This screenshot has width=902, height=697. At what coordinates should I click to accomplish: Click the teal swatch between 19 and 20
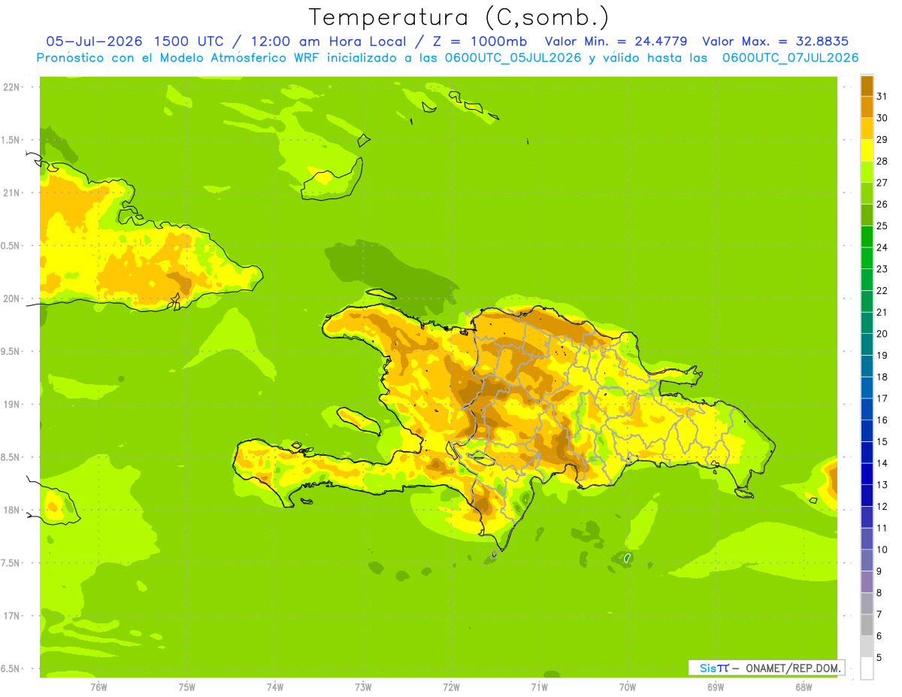[867, 344]
